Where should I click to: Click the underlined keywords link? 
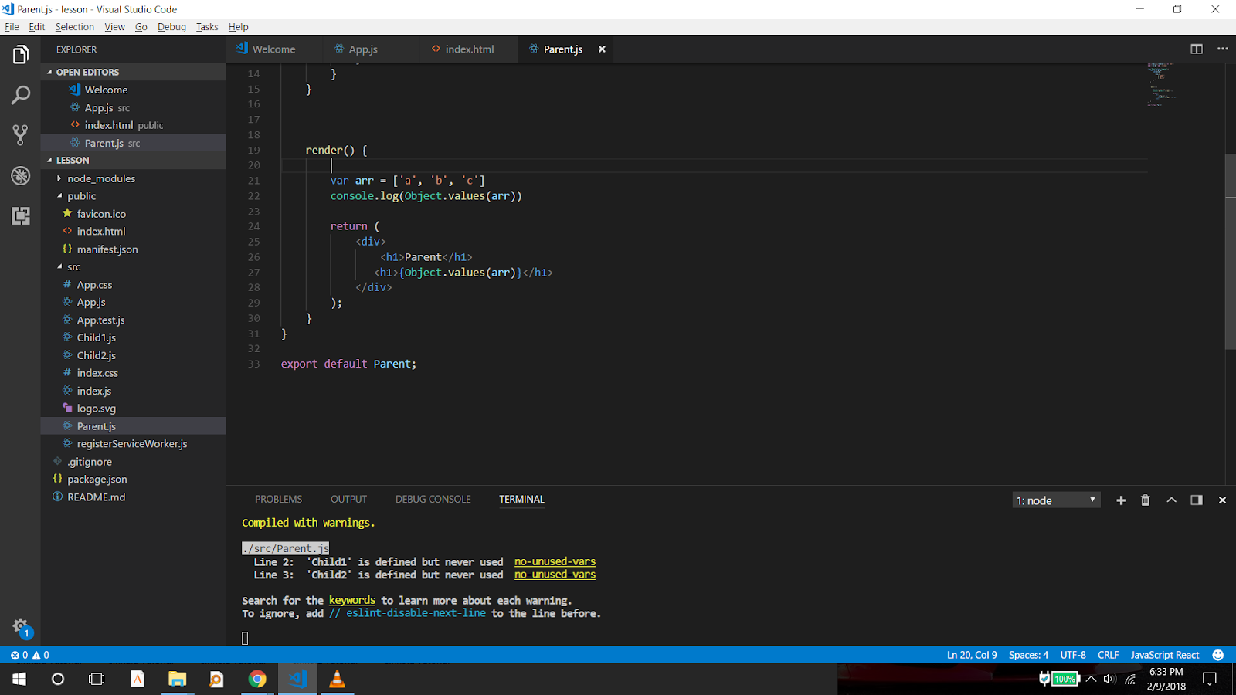tap(351, 600)
